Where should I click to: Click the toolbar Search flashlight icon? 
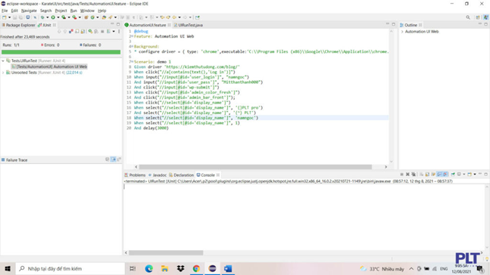click(x=110, y=17)
